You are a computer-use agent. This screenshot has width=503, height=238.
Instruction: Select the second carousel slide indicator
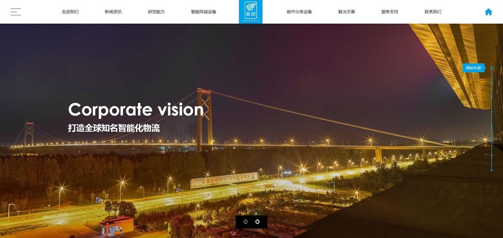257,222
